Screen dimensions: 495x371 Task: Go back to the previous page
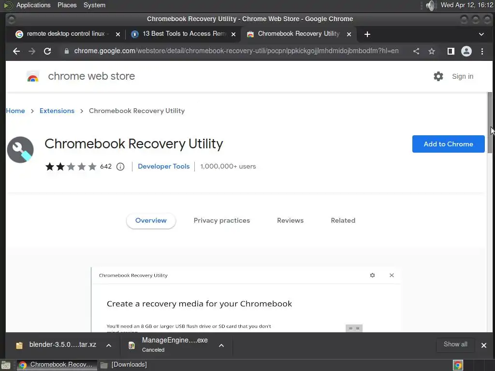tap(16, 51)
